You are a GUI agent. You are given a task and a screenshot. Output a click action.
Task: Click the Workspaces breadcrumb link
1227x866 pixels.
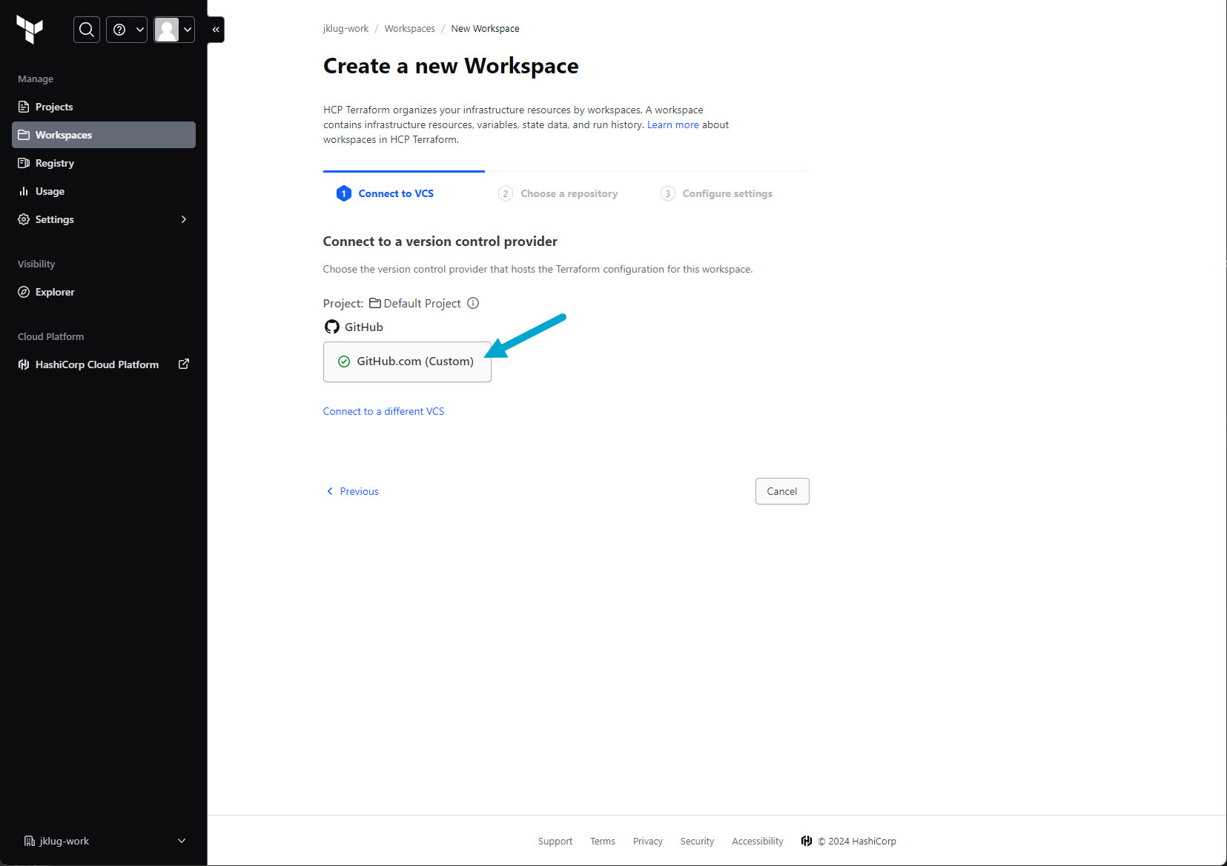(409, 29)
